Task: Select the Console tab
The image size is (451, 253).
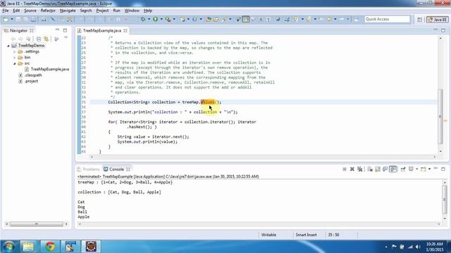Action: 116,169
